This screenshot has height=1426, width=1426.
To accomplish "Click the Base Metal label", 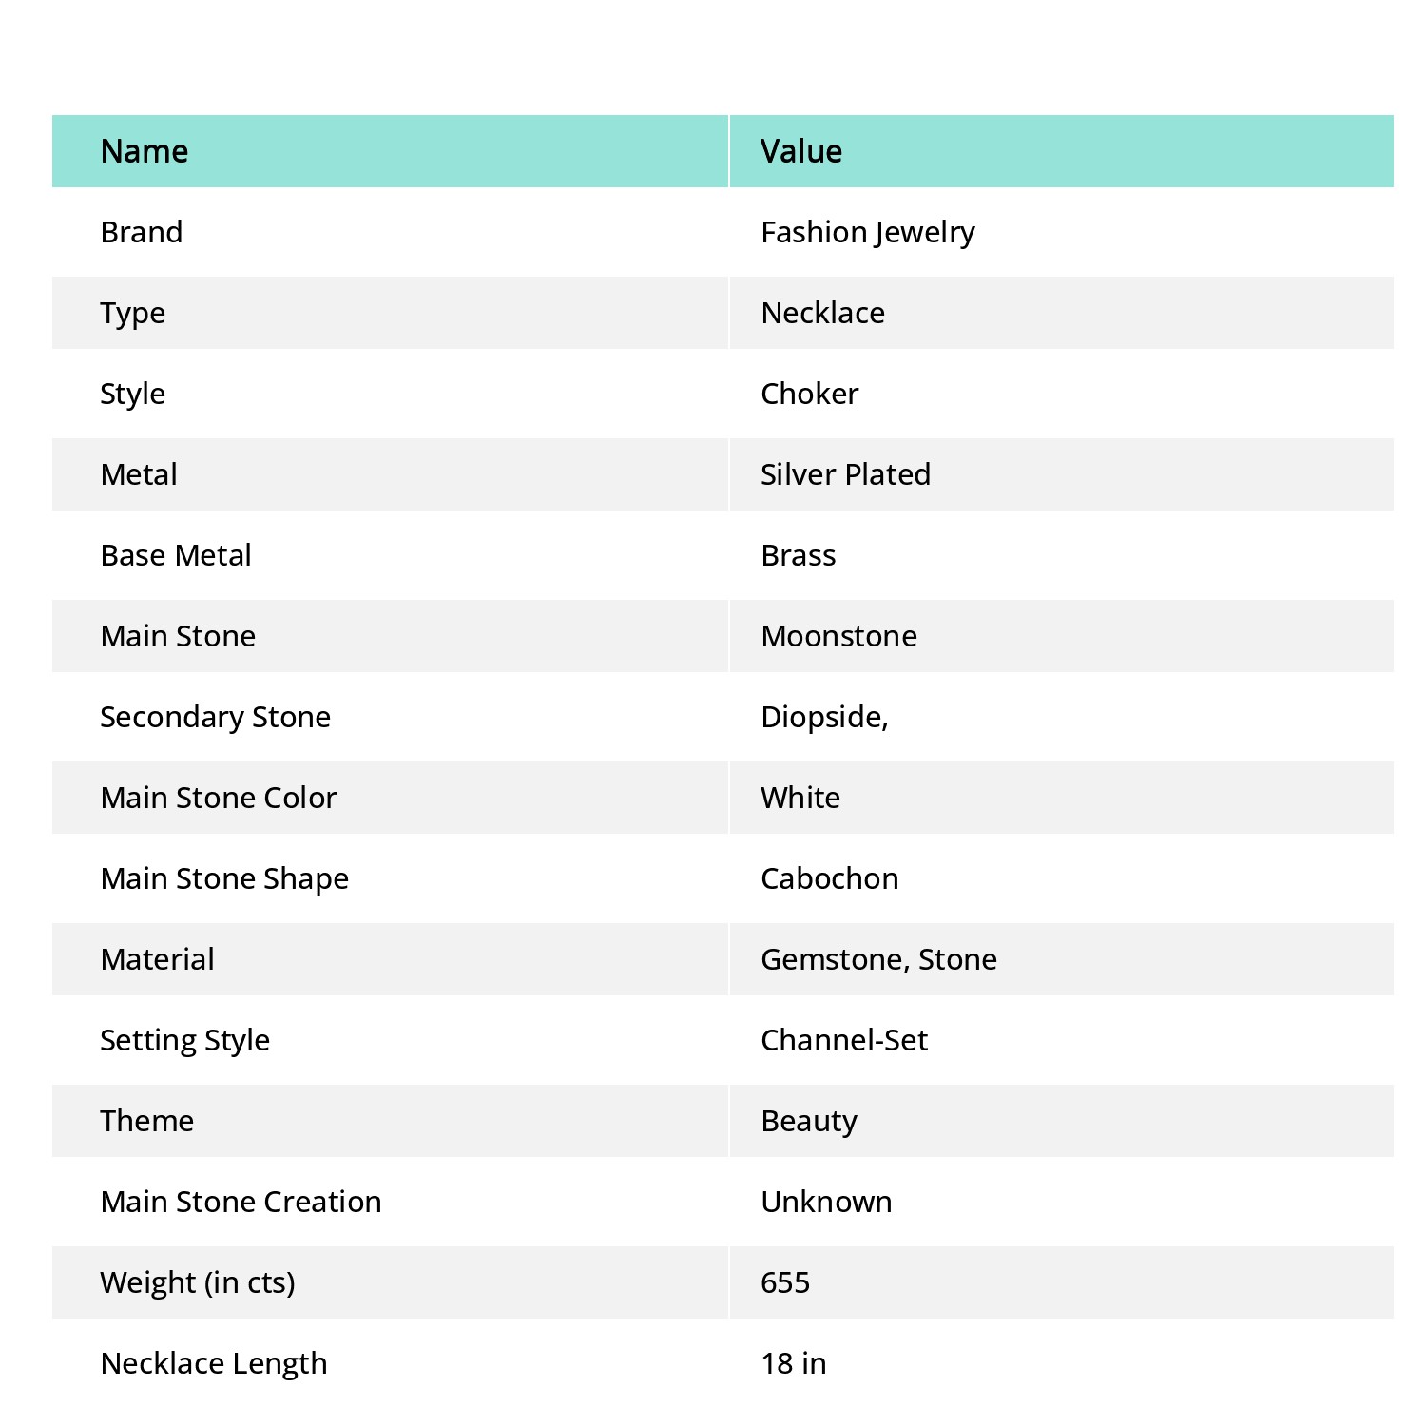I will (176, 555).
